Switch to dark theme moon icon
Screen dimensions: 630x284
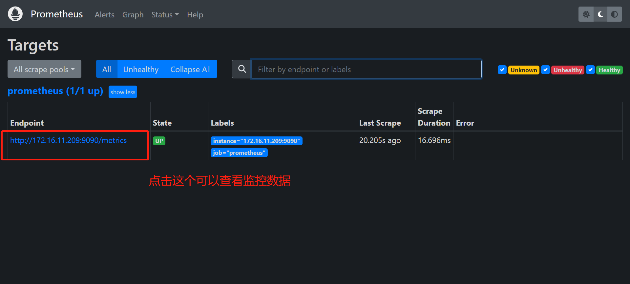[600, 14]
